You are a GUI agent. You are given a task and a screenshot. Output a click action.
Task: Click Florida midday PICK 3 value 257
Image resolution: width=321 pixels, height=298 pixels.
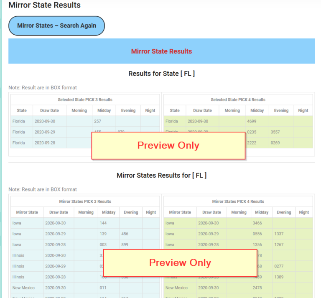click(x=97, y=121)
